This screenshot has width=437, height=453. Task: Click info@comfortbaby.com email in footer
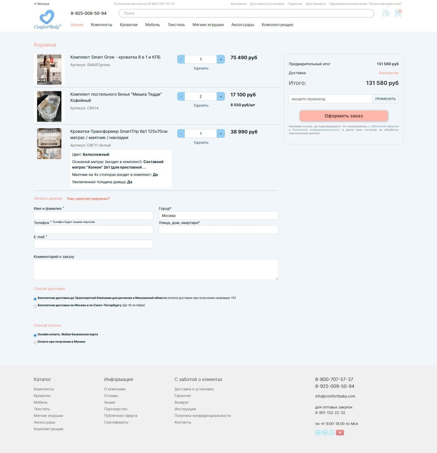335,396
